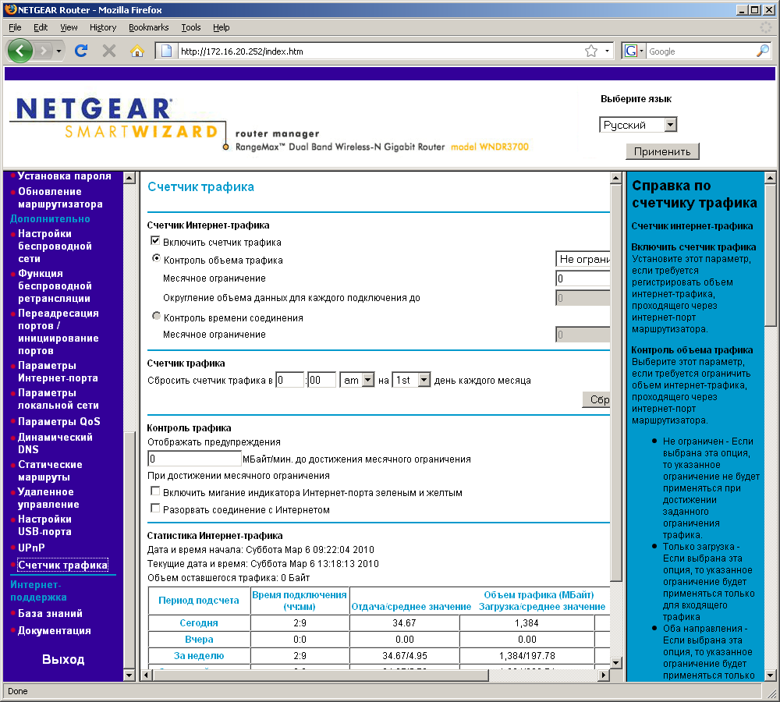Screen dimensions: 780x702
Task: Open Переадресация портов link
Action: (58, 331)
